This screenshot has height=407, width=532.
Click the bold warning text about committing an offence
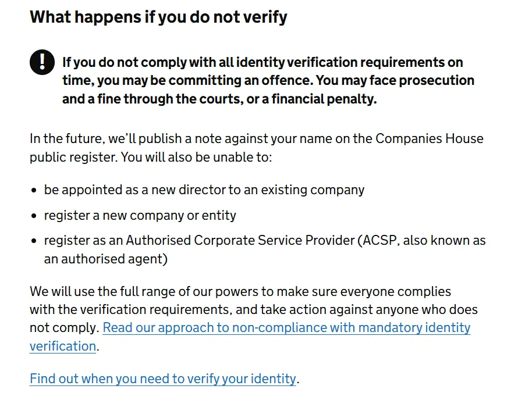coord(268,80)
